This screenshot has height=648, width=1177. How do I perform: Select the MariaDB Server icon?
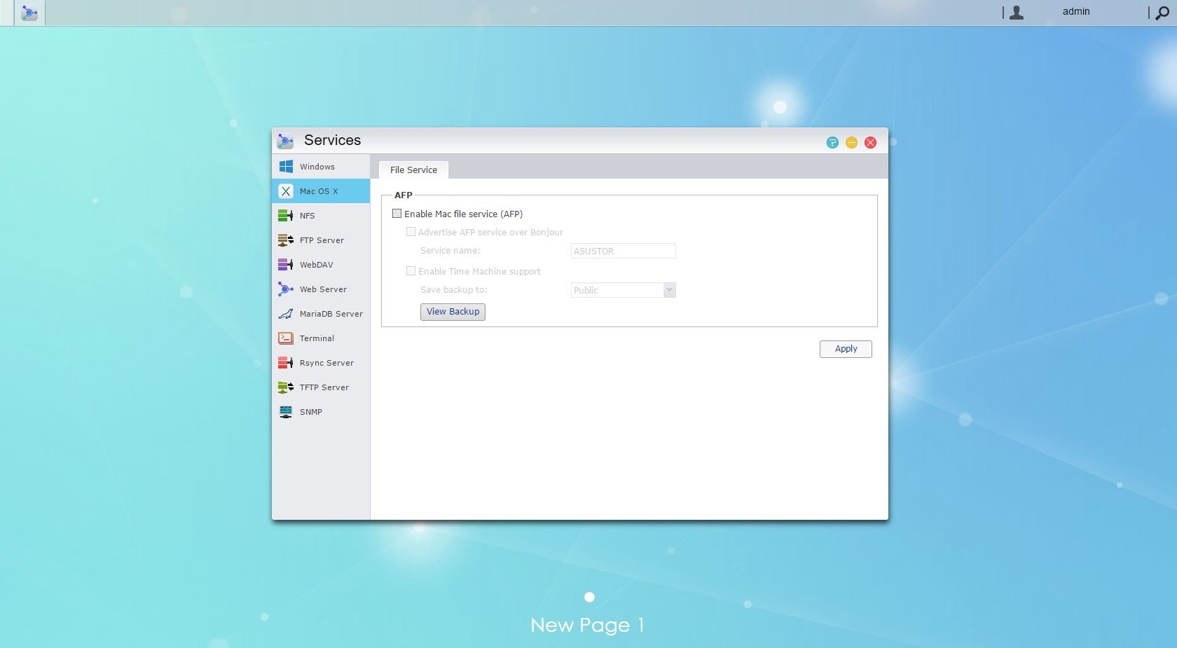click(x=286, y=314)
